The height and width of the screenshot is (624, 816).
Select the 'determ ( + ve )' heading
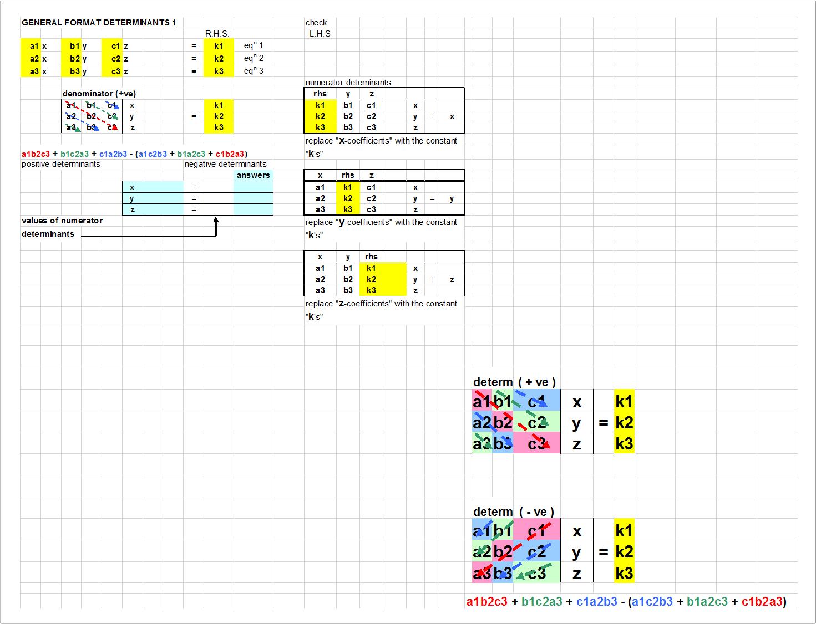514,382
